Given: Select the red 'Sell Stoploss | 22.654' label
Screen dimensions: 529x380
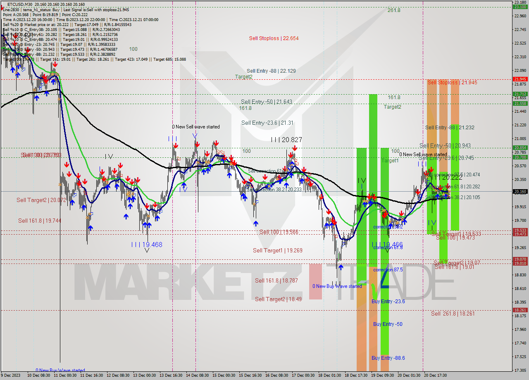Looking at the screenshot, I should pos(274,38).
